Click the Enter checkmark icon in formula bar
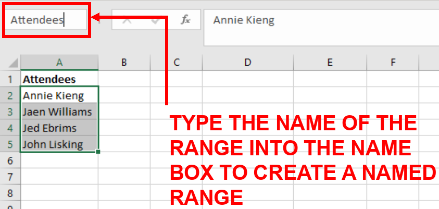Viewport: 439px width, 209px height. tap(156, 20)
